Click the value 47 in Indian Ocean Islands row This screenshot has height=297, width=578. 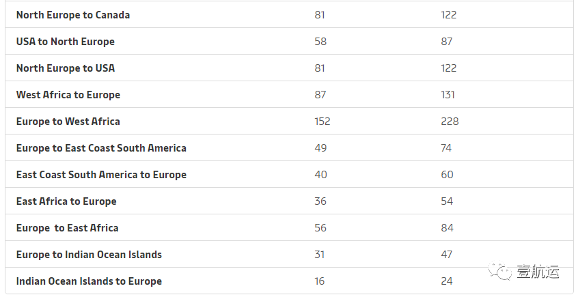point(446,255)
